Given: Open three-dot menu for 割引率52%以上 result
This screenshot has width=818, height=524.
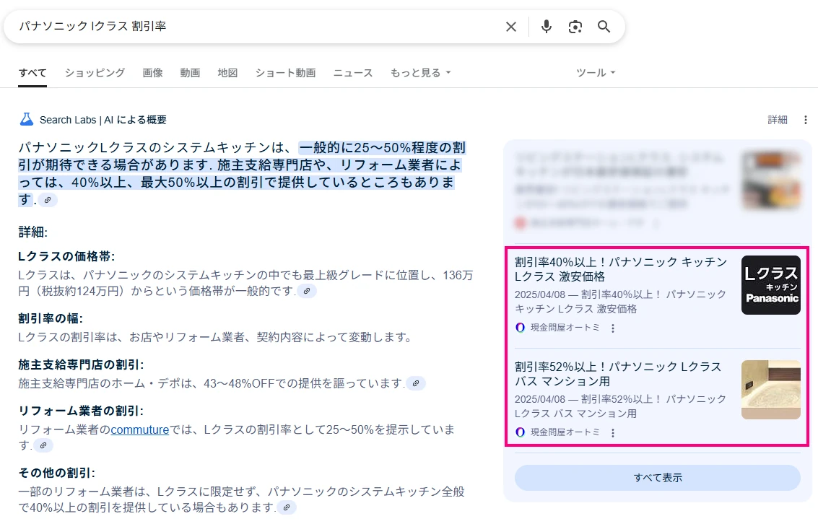Looking at the screenshot, I should tap(613, 433).
